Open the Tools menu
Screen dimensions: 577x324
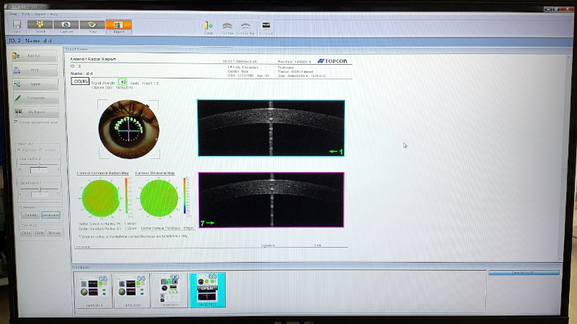coord(25,14)
